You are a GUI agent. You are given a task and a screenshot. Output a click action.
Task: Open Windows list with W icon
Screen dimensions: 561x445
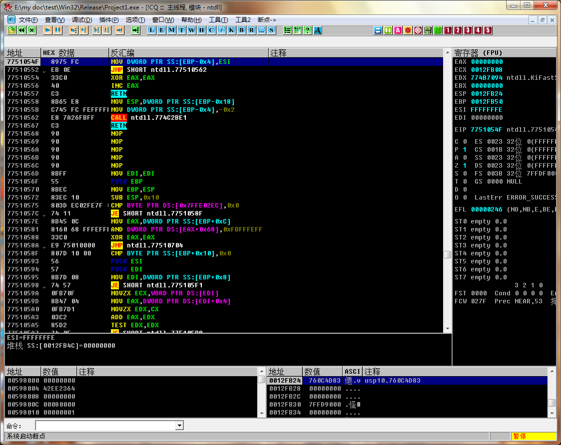192,30
